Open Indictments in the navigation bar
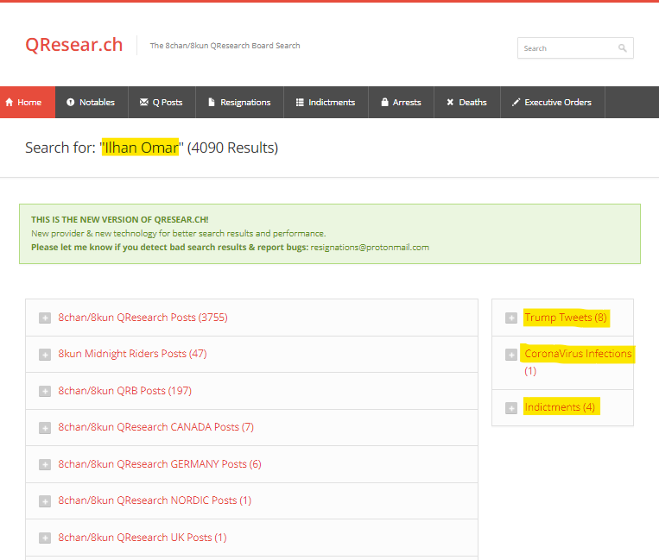Screen dimensions: 659x560 click(326, 102)
